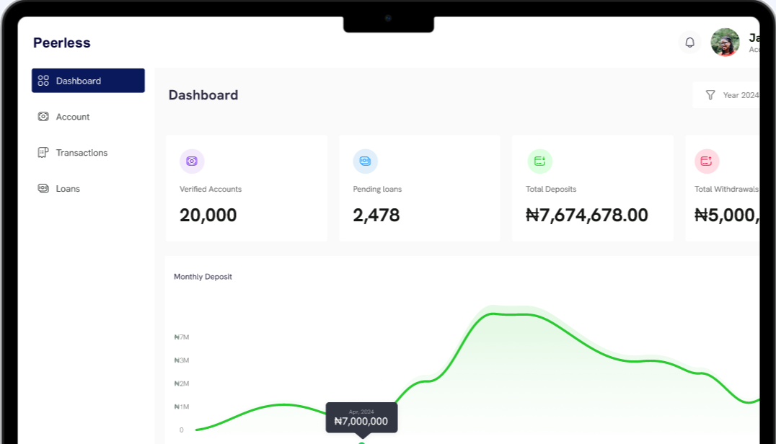Go to the Account menu item
Viewport: 776px width, 444px height.
coord(73,117)
